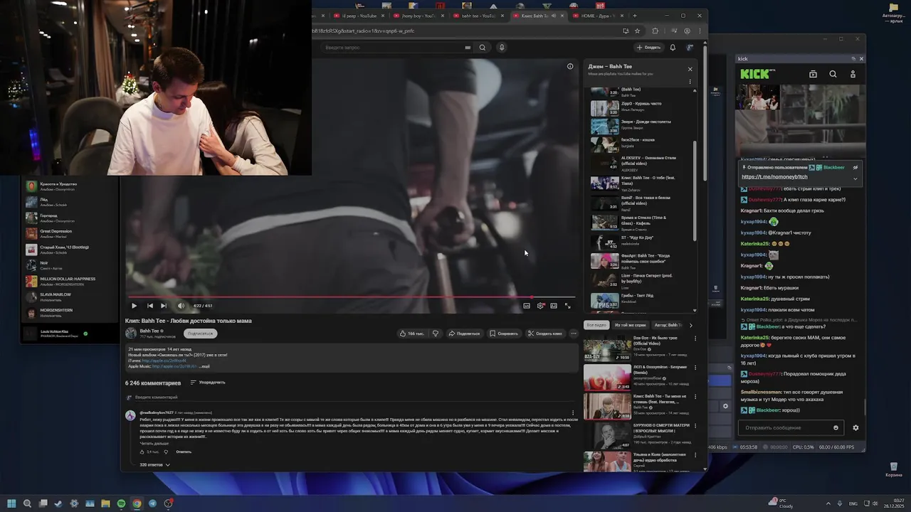Screen dimensions: 911x512
Task: Toggle subtitles in the YouTube player
Action: (527, 306)
